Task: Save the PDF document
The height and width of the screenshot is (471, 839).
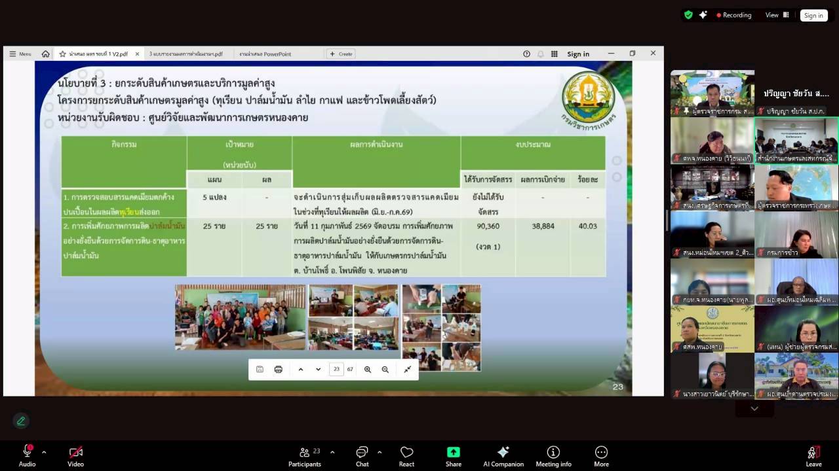Action: click(260, 369)
